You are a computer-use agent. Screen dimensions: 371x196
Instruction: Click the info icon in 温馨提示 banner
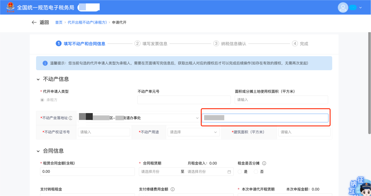(45, 63)
